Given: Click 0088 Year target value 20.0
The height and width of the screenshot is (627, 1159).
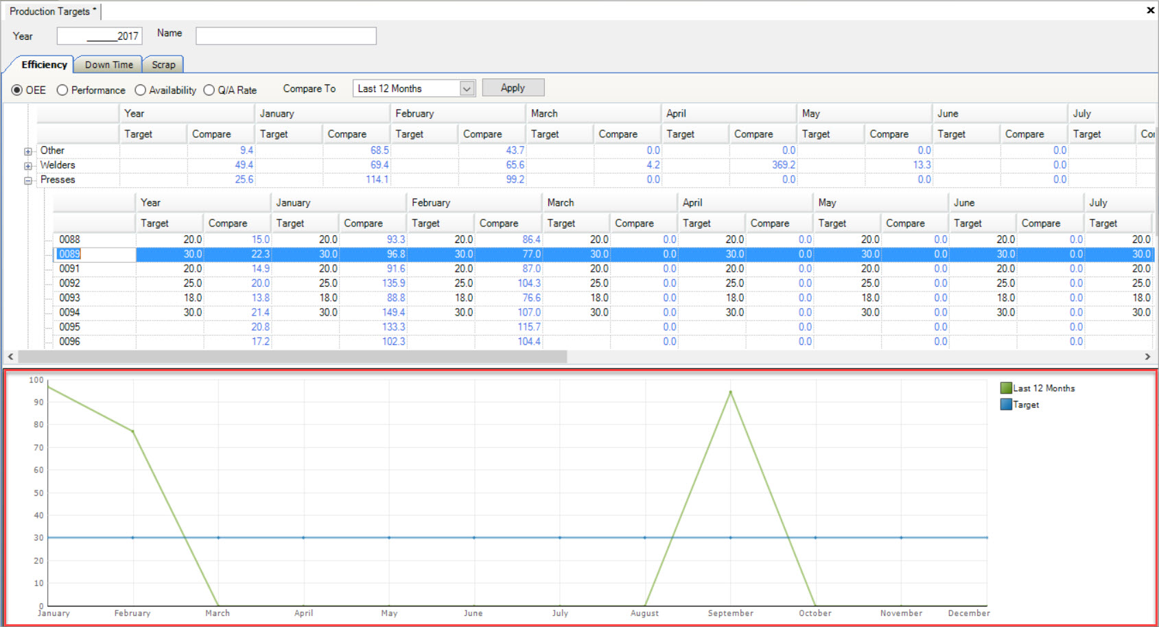Looking at the screenshot, I should [x=193, y=239].
